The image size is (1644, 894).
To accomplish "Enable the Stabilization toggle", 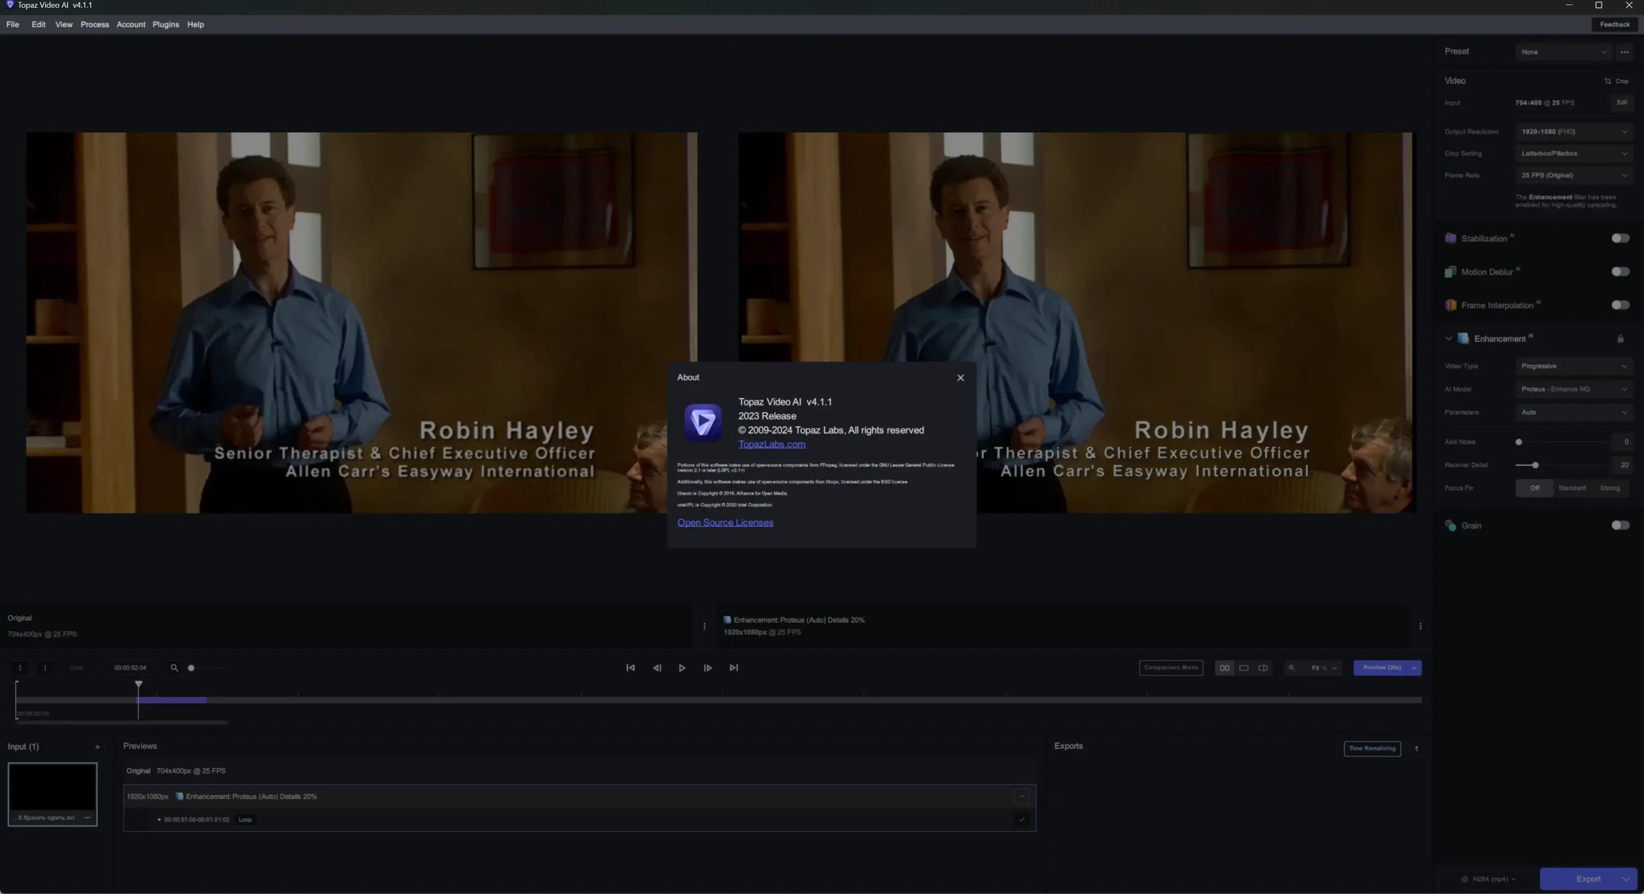I will (x=1620, y=238).
